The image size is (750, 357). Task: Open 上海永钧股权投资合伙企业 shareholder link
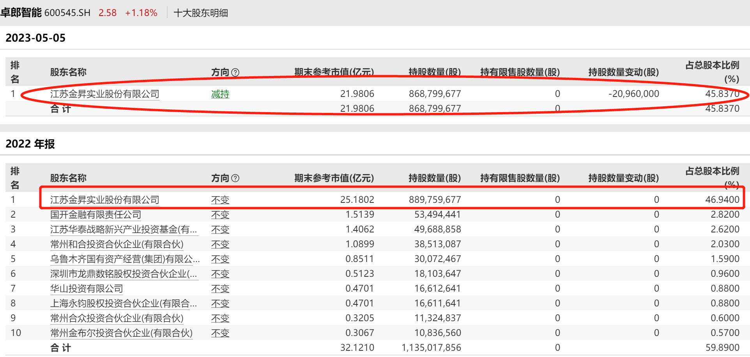pos(124,303)
